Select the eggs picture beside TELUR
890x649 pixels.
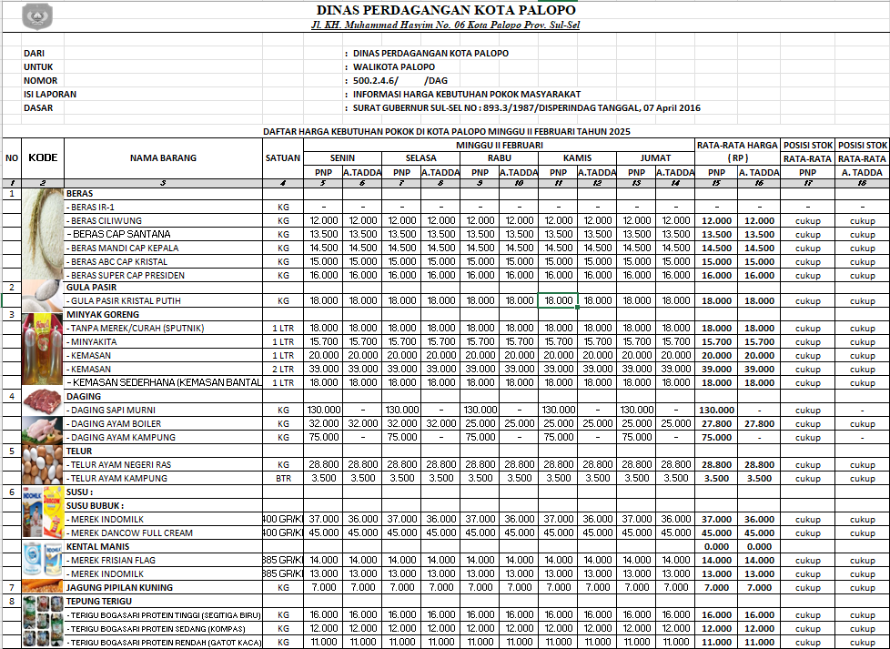[x=43, y=464]
